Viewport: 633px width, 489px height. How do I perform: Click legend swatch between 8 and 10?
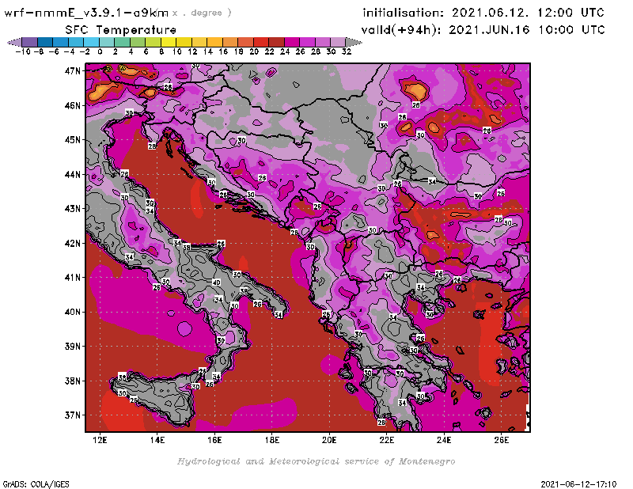169,42
